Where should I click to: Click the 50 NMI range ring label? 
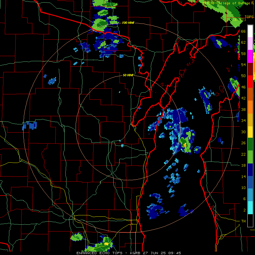(128, 75)
